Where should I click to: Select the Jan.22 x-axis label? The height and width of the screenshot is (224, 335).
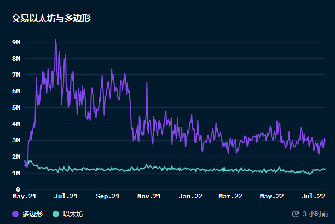190,196
